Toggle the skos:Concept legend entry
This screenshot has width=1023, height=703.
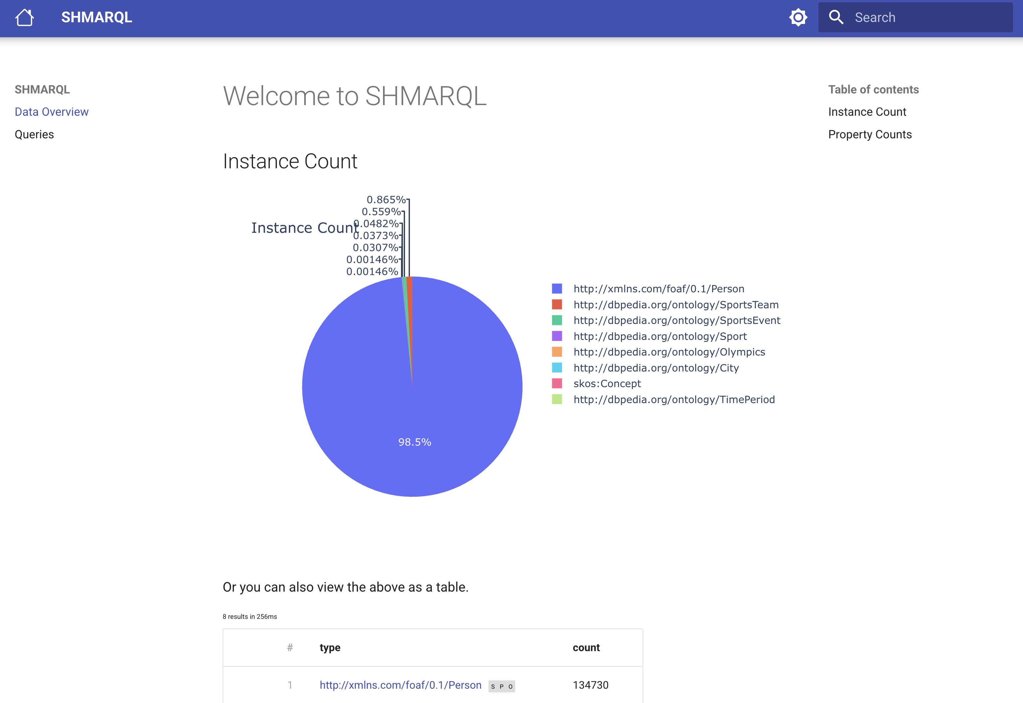(607, 384)
